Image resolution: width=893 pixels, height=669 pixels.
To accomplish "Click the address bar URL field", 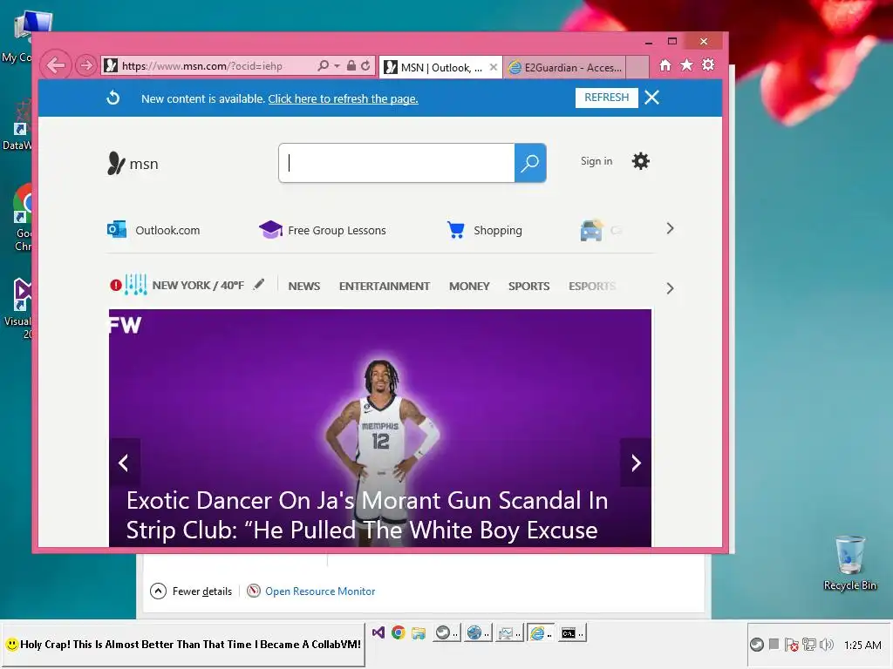I will 208,66.
